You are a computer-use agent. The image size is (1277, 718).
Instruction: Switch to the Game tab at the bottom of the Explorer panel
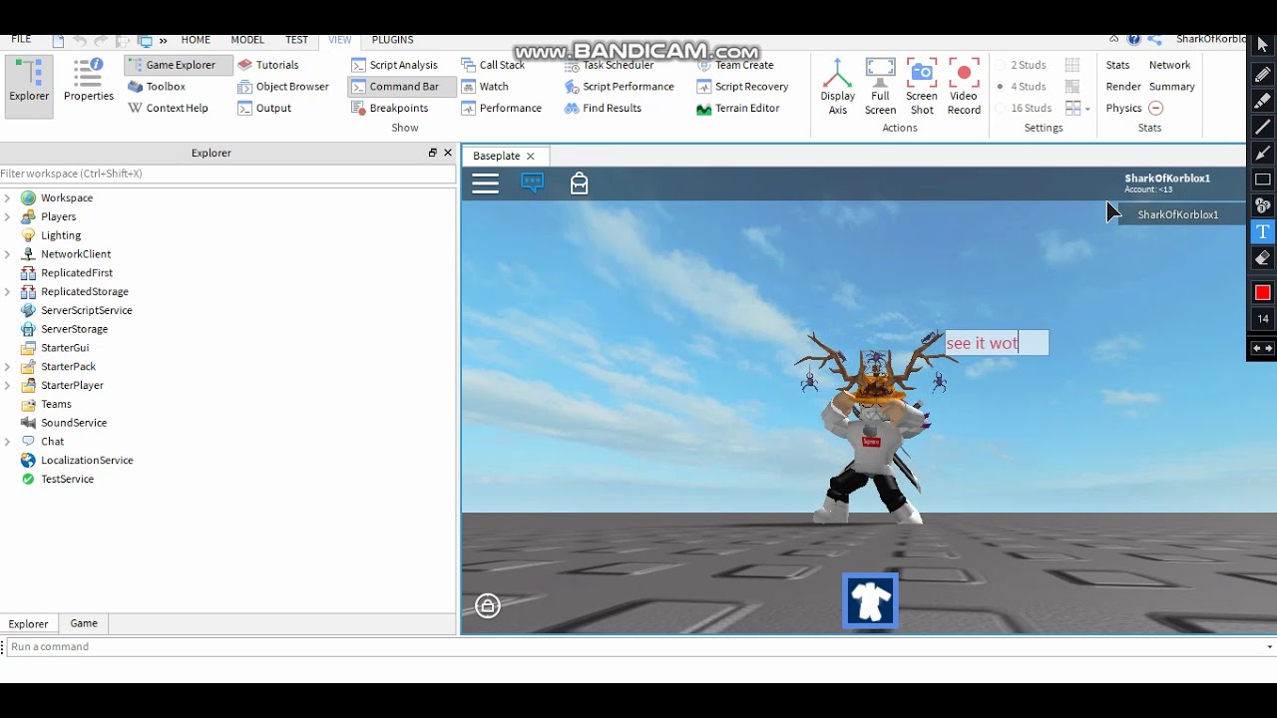[84, 623]
